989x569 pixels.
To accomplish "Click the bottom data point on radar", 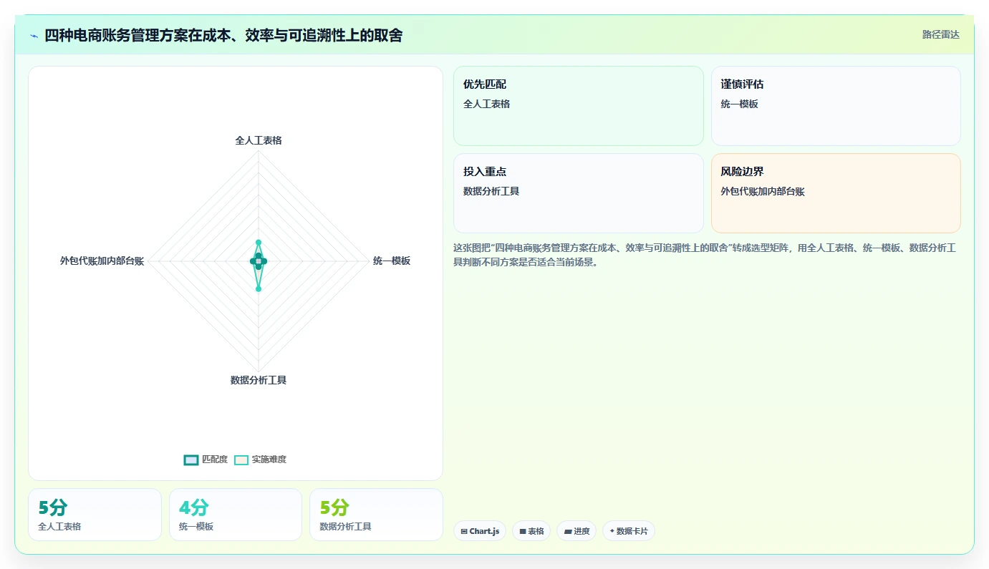I will point(259,288).
